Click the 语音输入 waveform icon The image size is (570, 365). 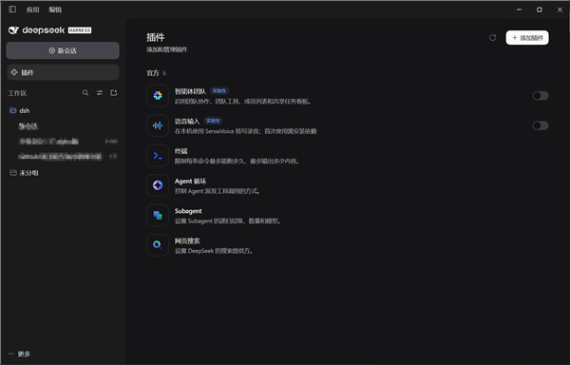pos(158,125)
